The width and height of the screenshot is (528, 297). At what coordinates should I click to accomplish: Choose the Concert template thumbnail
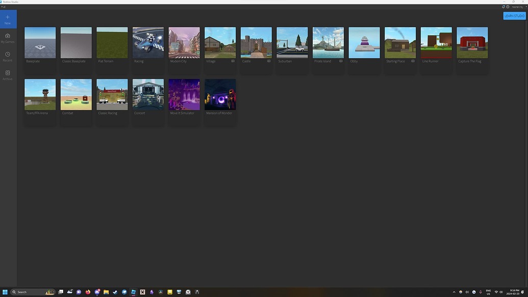[x=148, y=95]
